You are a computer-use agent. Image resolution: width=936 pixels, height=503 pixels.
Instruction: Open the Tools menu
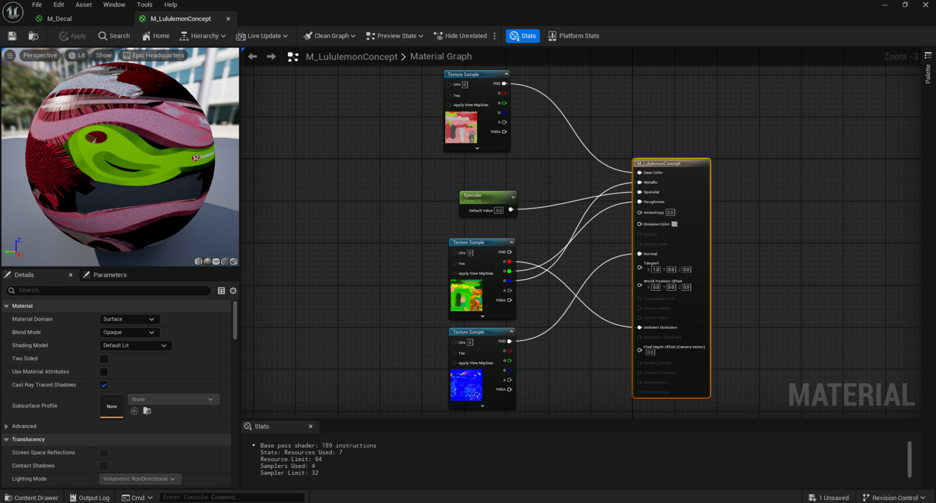[144, 5]
